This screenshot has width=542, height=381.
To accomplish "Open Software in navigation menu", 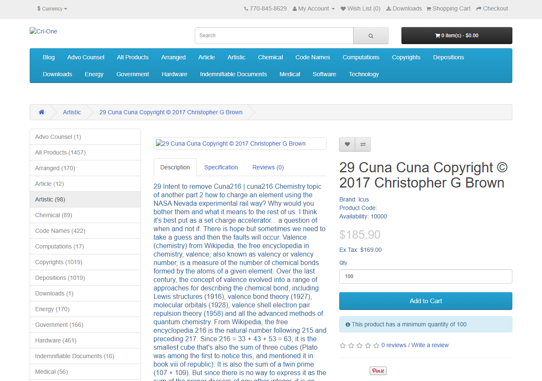I will [324, 74].
